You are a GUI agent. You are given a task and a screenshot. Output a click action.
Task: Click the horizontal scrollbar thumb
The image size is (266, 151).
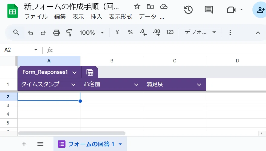click(72, 134)
